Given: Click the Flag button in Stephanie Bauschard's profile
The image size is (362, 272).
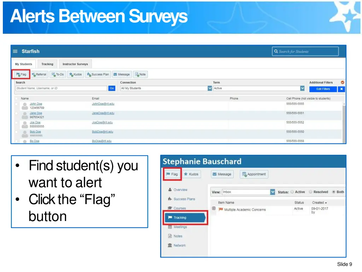Looking at the screenshot, I should point(172,174).
